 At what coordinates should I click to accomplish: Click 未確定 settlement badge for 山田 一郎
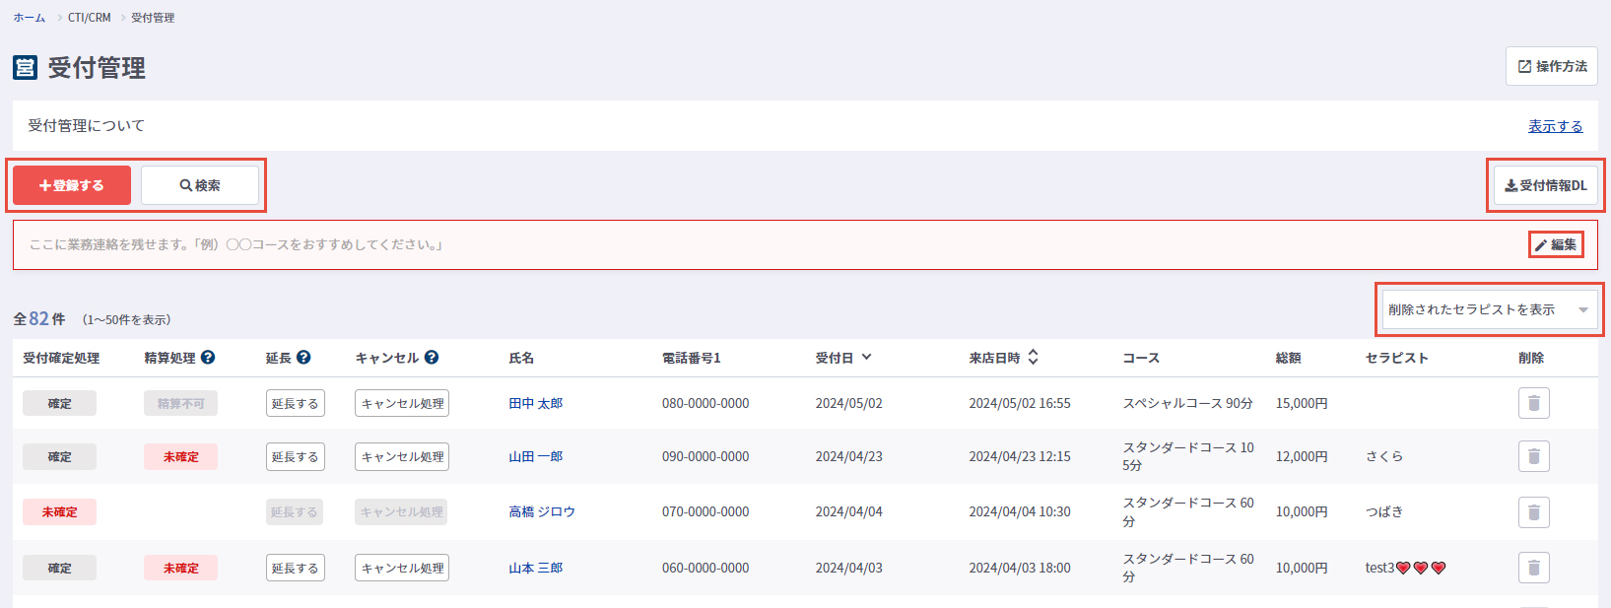(180, 457)
